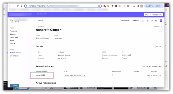Click the COUPON breadcrumb label
The height and width of the screenshot is (94, 173).
(41, 26)
